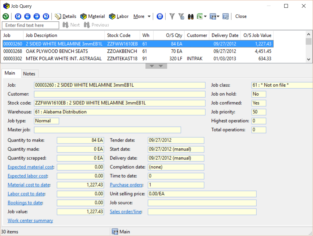Open Expected labor cost link
The height and width of the screenshot is (236, 313).
point(28,176)
